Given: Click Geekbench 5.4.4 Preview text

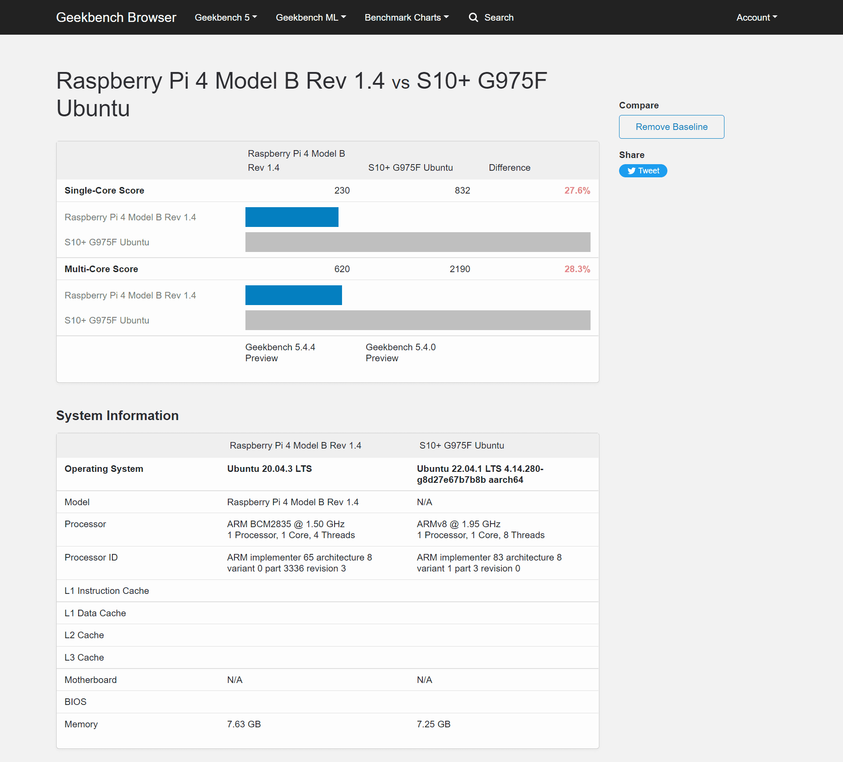Looking at the screenshot, I should [x=280, y=352].
